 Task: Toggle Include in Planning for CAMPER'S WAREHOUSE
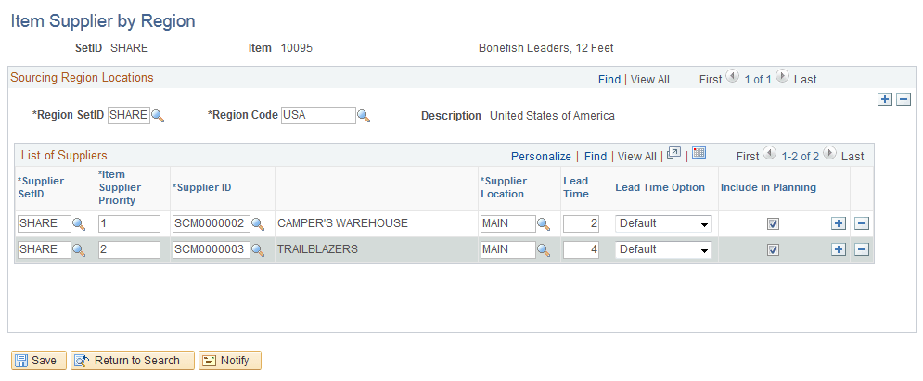tap(773, 224)
